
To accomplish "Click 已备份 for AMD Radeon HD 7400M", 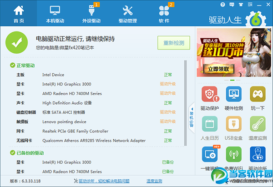I will click(x=168, y=172).
